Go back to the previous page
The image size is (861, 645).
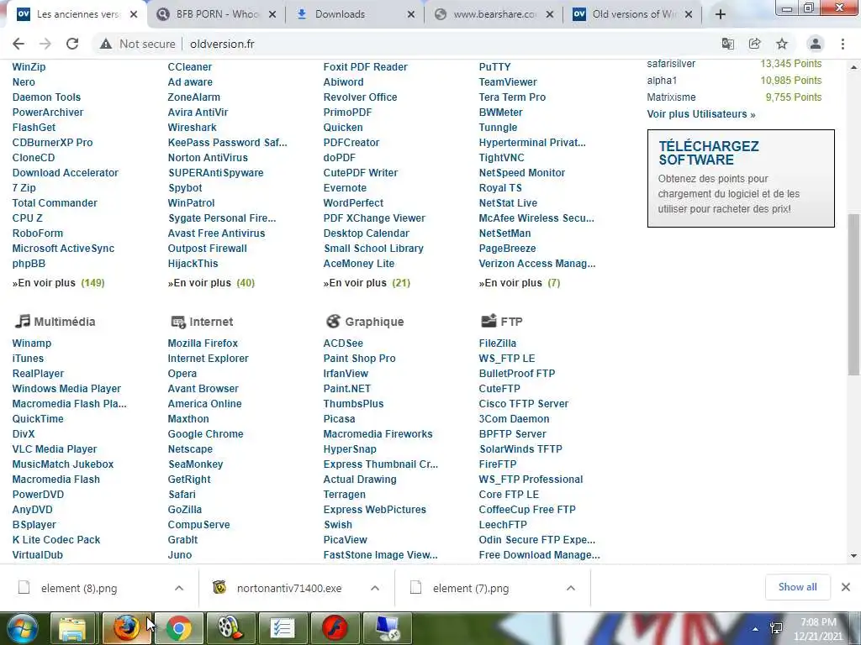pyautogui.click(x=18, y=44)
